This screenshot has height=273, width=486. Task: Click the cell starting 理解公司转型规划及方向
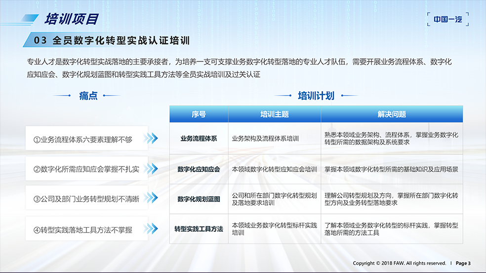391,199
